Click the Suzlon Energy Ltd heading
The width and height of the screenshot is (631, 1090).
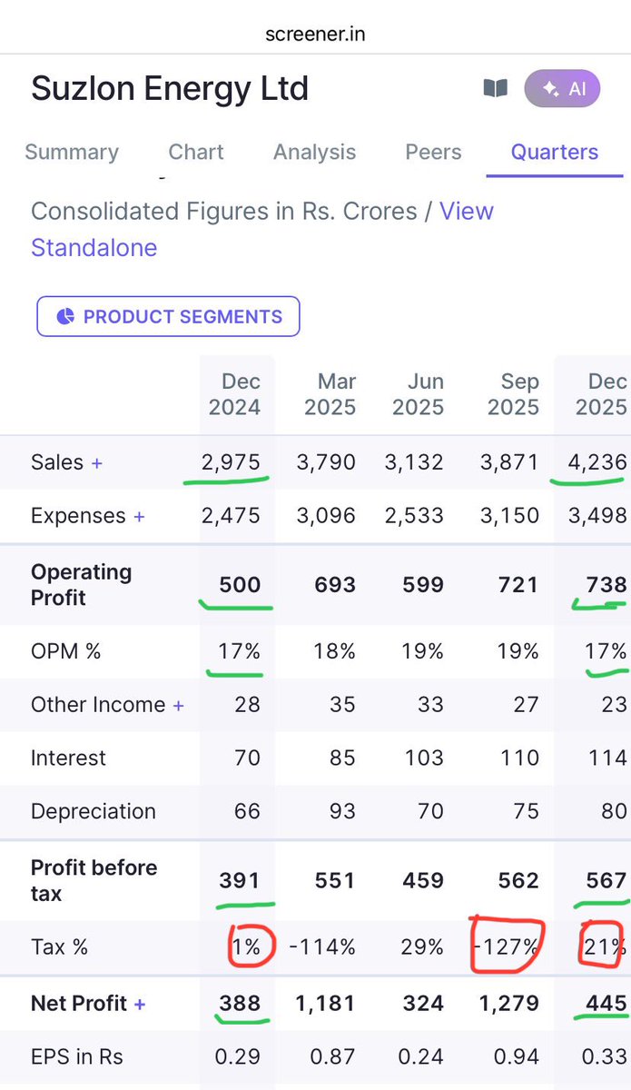click(170, 89)
